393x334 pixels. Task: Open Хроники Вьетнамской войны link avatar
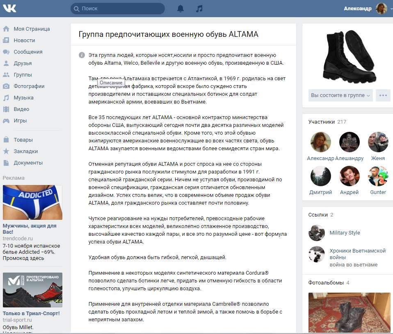point(317,254)
